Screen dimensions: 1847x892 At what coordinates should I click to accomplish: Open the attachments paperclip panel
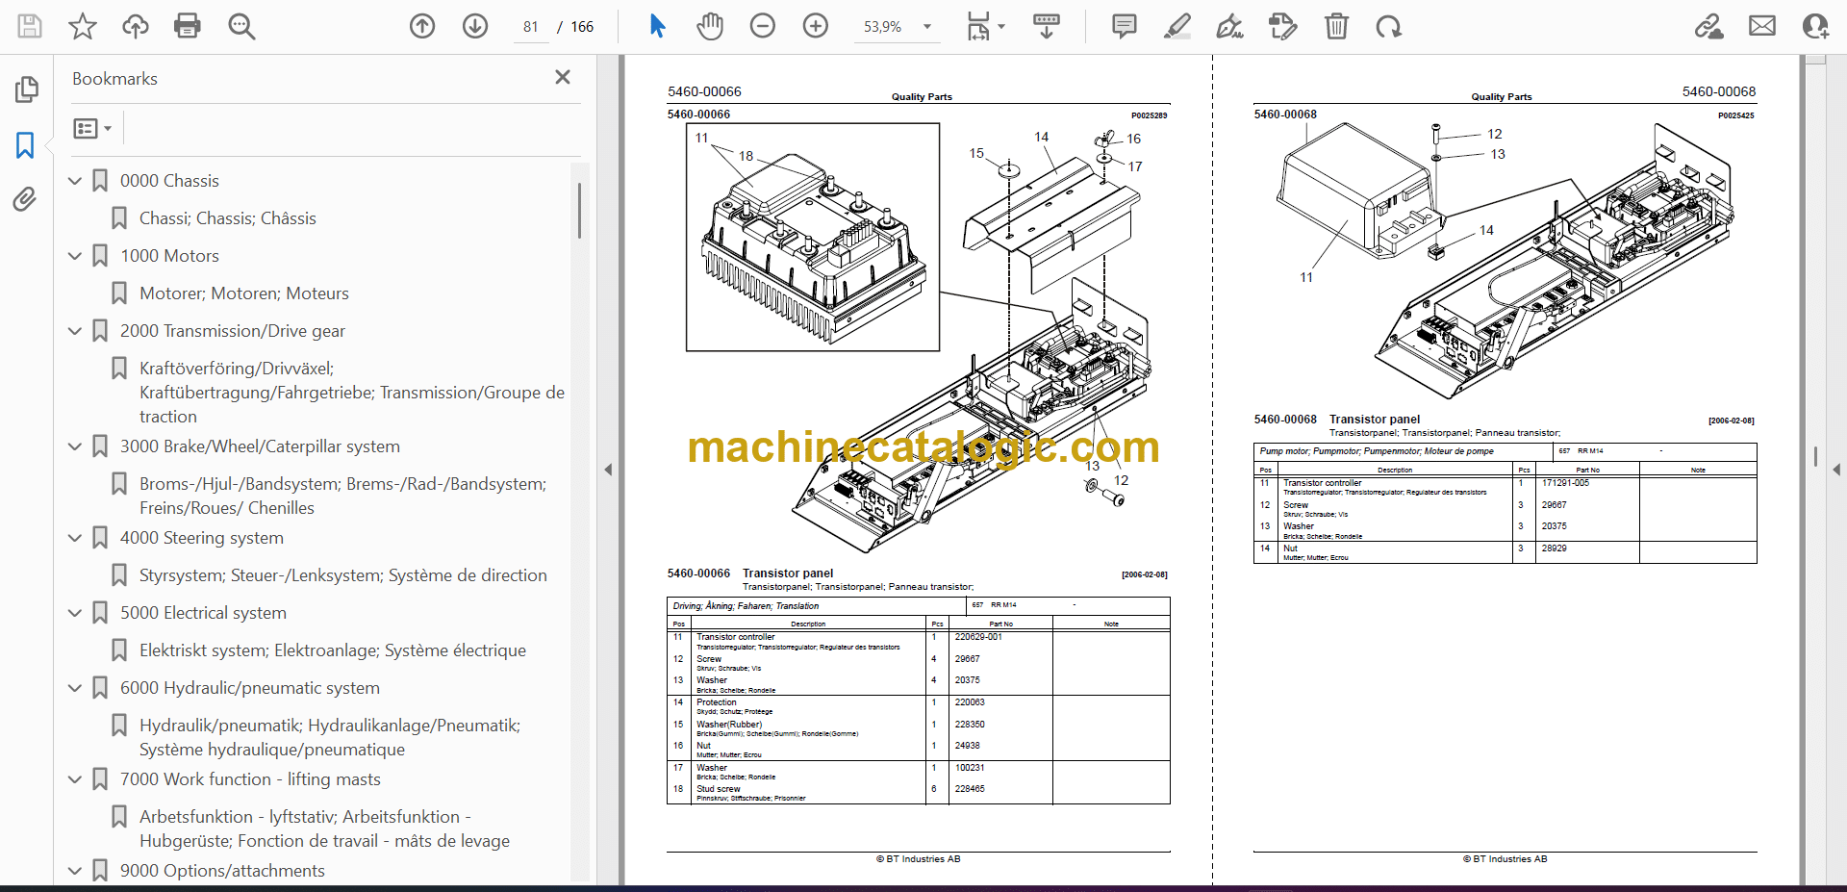[26, 199]
